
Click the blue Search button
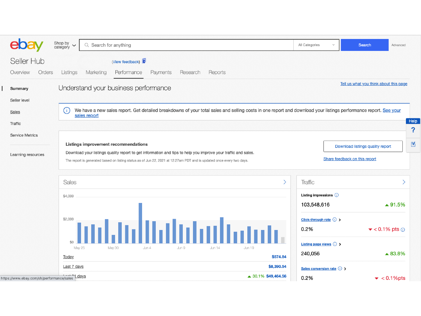(x=365, y=45)
